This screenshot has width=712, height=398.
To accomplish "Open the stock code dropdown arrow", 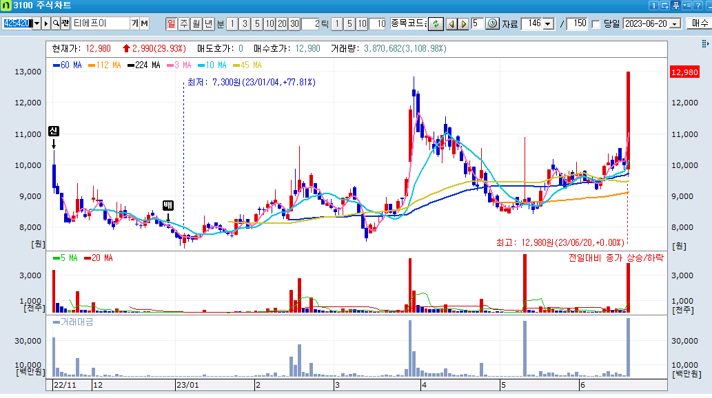I will (x=37, y=23).
